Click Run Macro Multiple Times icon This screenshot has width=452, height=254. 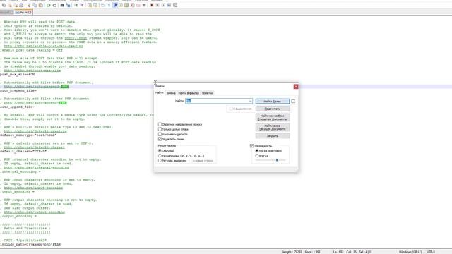click(169, 5)
